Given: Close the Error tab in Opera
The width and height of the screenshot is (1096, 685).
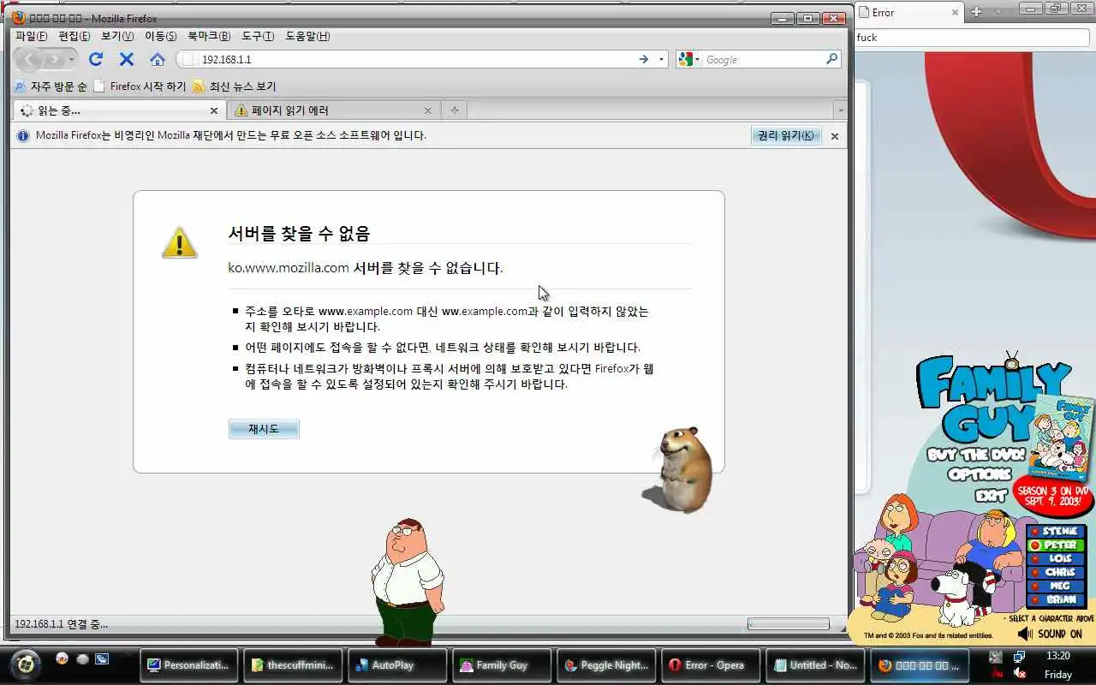Looking at the screenshot, I should tap(955, 13).
